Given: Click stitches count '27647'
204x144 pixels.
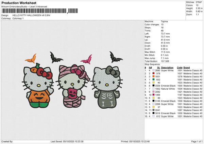Looking at the screenshot, I should [x=199, y=2].
